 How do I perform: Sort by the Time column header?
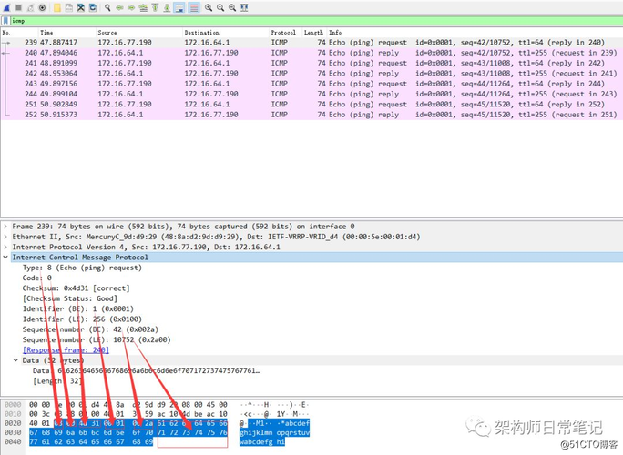[x=66, y=33]
